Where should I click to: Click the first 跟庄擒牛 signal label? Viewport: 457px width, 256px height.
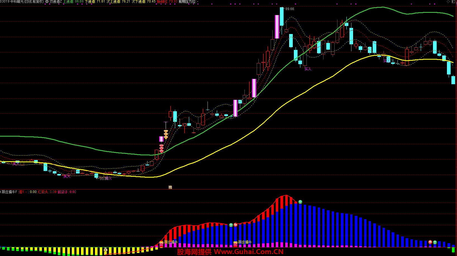[x=171, y=242]
